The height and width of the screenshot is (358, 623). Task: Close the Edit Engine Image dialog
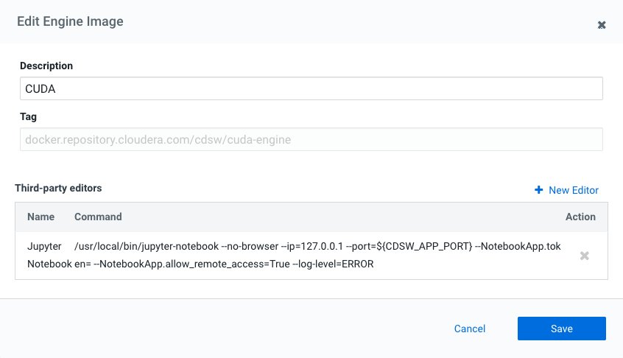(x=602, y=25)
